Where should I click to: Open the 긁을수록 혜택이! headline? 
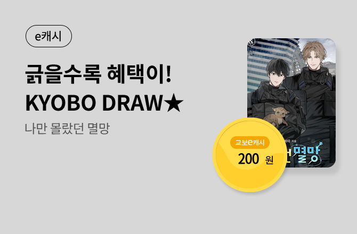(x=98, y=74)
